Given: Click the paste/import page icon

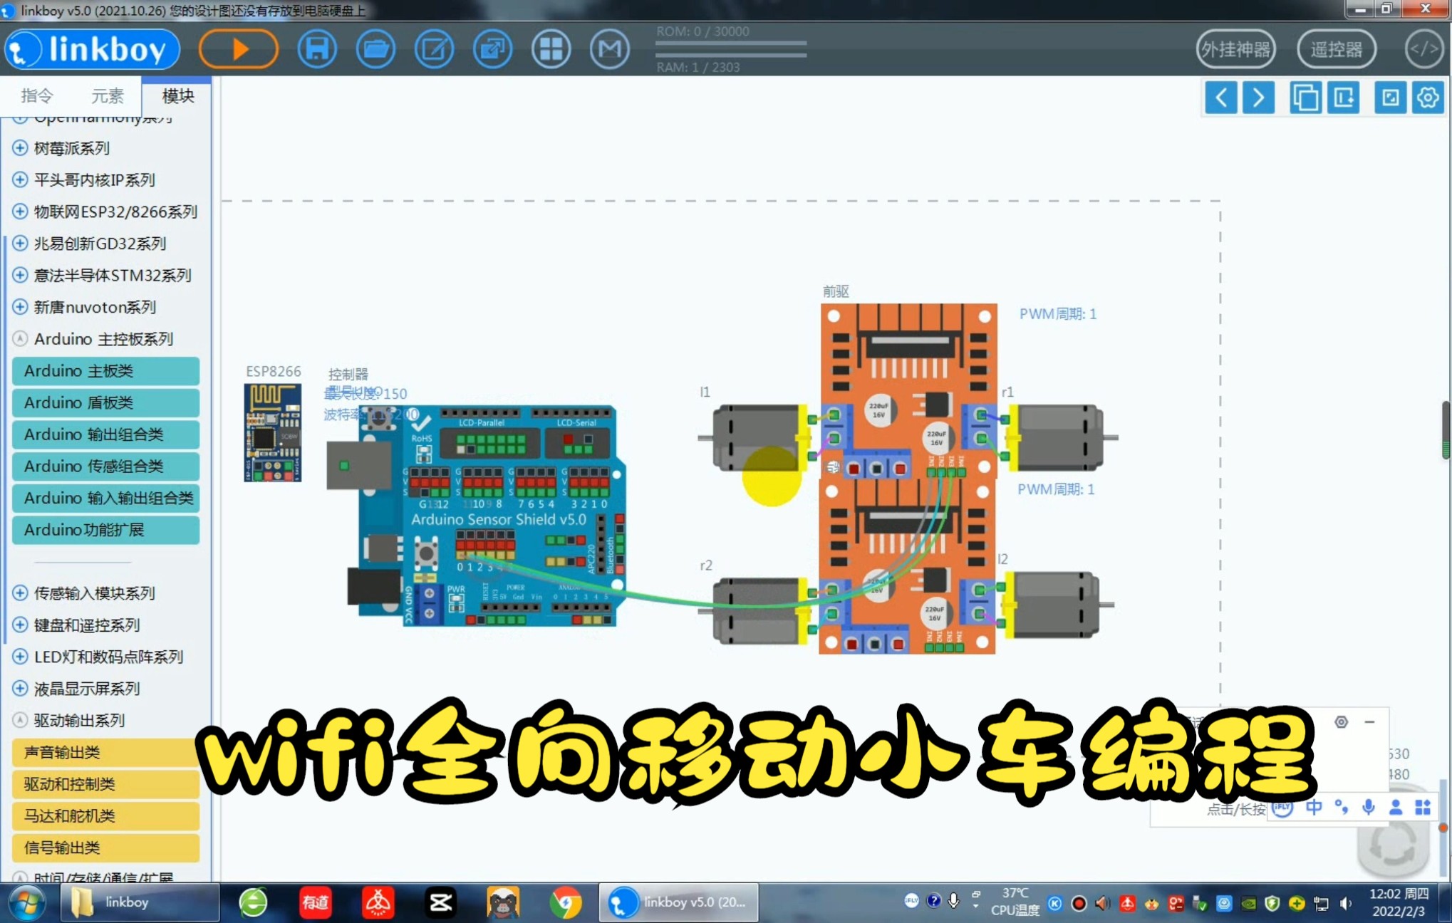Looking at the screenshot, I should [1344, 98].
